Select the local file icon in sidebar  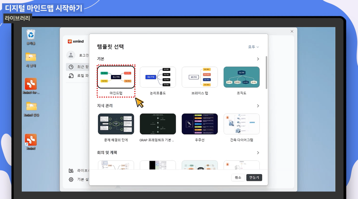[x=71, y=76]
